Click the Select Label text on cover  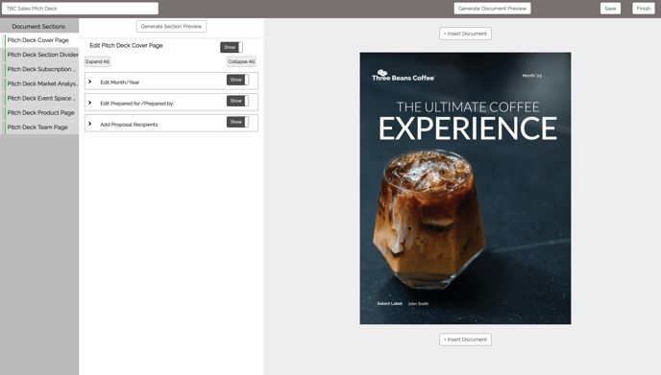(x=389, y=303)
